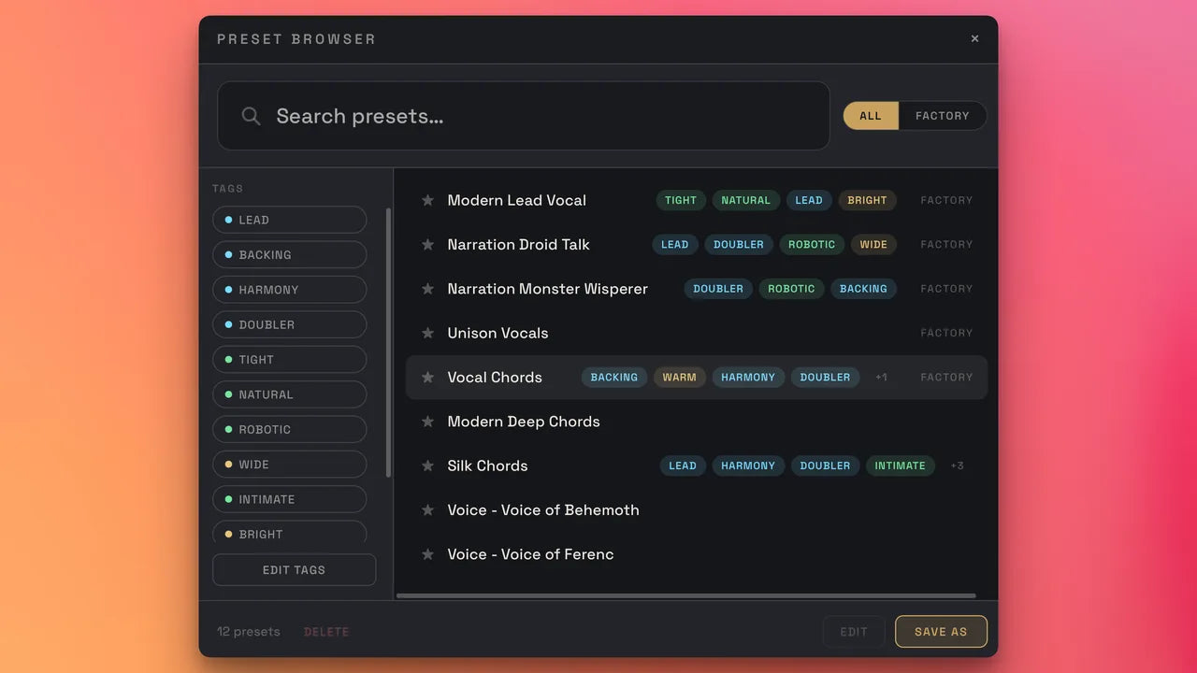Toggle the TIGHT tag filter in the sidebar

tap(289, 360)
